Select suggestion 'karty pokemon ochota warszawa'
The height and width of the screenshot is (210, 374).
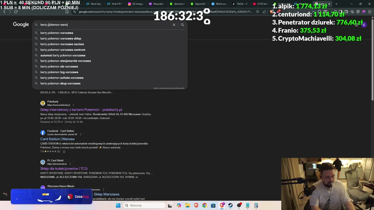[x=110, y=78]
